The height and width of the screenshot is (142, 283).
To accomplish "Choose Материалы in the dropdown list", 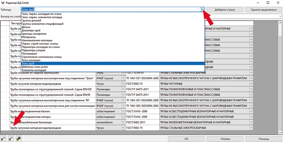I will click(28, 37).
